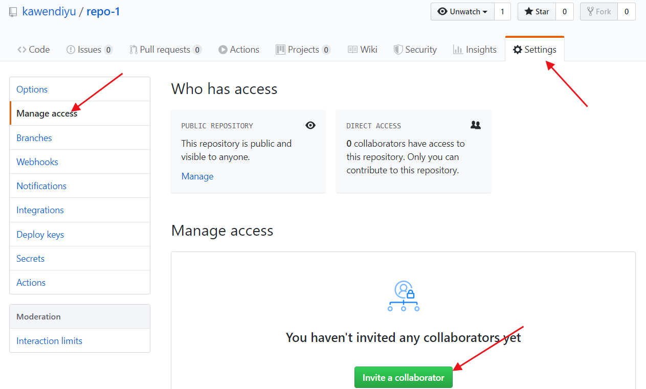Open the Actions tab
This screenshot has height=389, width=646.
[239, 50]
